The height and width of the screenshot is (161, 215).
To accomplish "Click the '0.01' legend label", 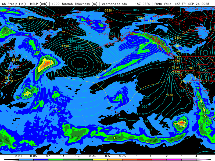I will pos(19,156).
